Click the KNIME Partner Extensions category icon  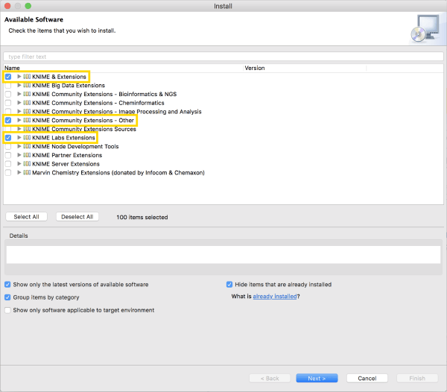point(27,155)
